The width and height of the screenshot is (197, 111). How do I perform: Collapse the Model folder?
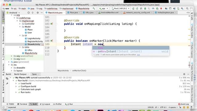tap(20, 27)
